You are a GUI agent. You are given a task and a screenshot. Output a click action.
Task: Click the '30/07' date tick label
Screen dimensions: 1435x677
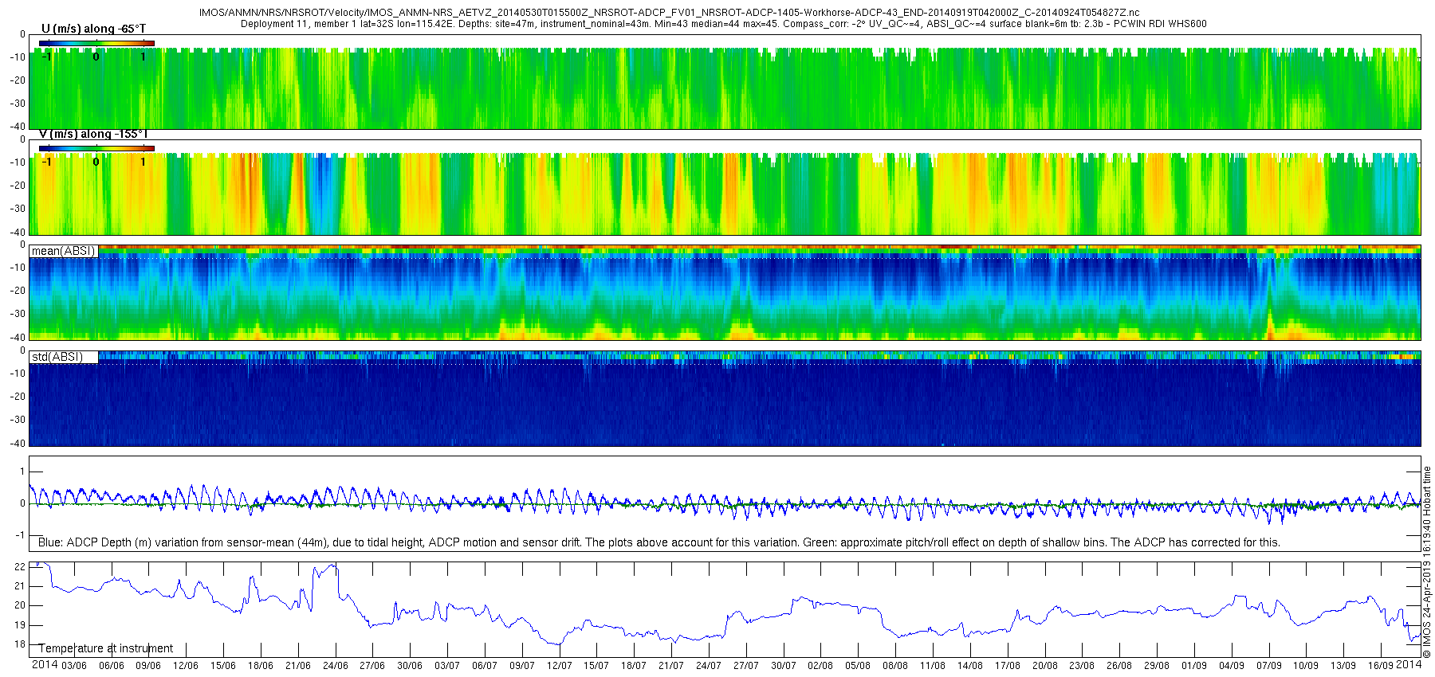coord(784,666)
